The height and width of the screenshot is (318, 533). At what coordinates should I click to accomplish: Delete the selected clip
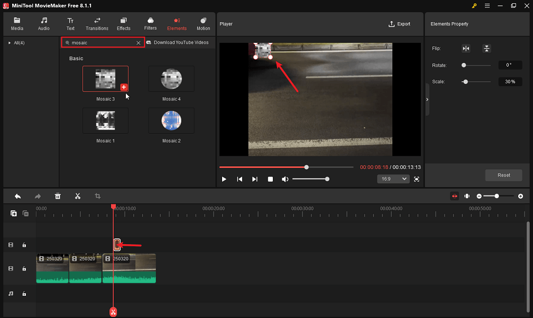58,197
